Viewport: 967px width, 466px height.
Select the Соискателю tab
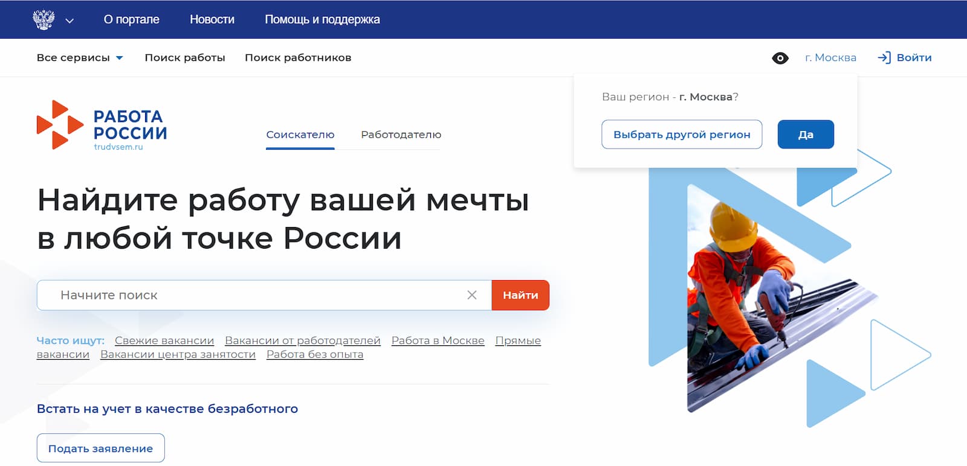pos(300,135)
